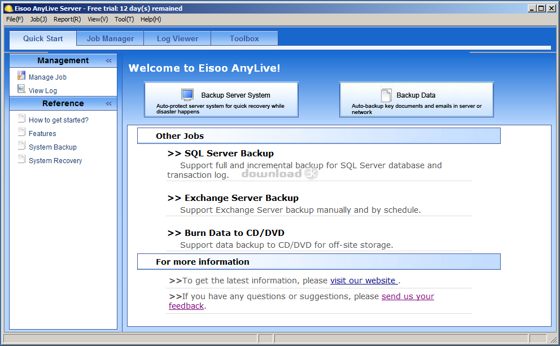Open the Job menu
This screenshot has width=560, height=346.
point(38,19)
